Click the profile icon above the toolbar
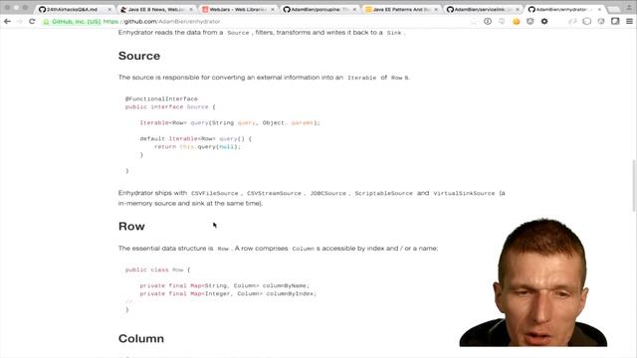The width and height of the screenshot is (637, 358). tap(629, 8)
